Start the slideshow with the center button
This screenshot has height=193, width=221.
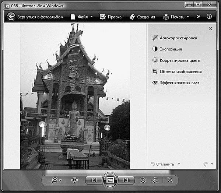click(x=110, y=180)
